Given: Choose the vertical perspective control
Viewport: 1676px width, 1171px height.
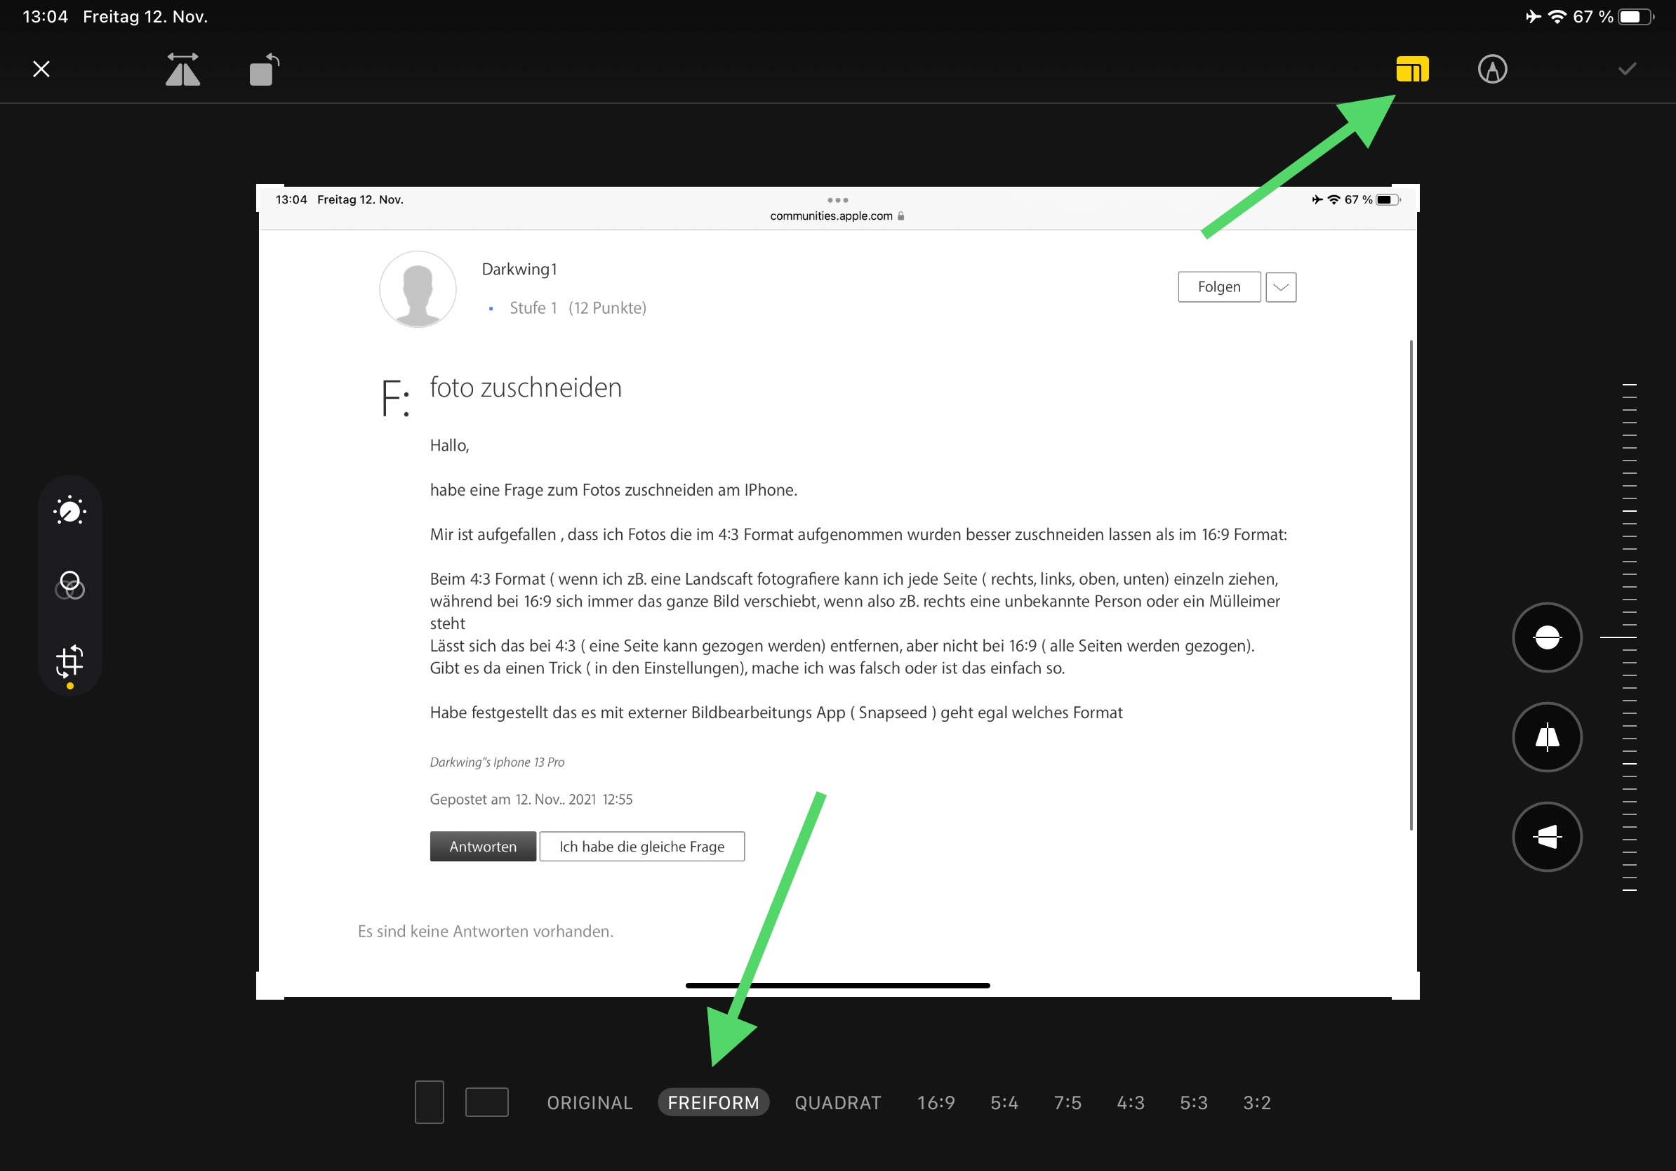Looking at the screenshot, I should (x=1547, y=737).
